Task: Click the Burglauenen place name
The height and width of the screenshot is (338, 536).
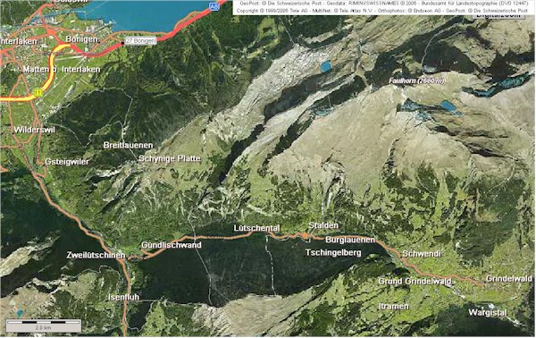Action: tap(350, 240)
